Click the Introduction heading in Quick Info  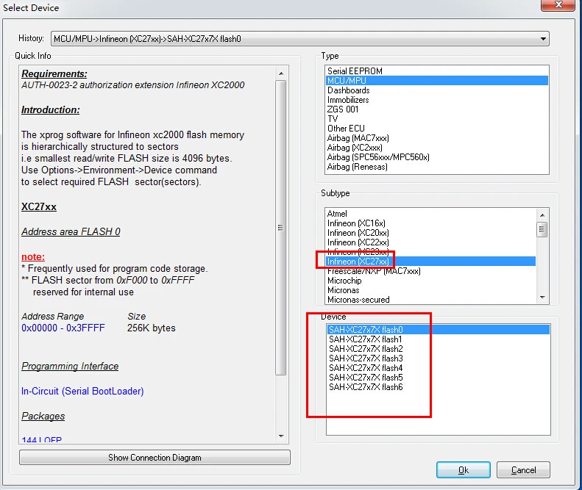coord(51,109)
